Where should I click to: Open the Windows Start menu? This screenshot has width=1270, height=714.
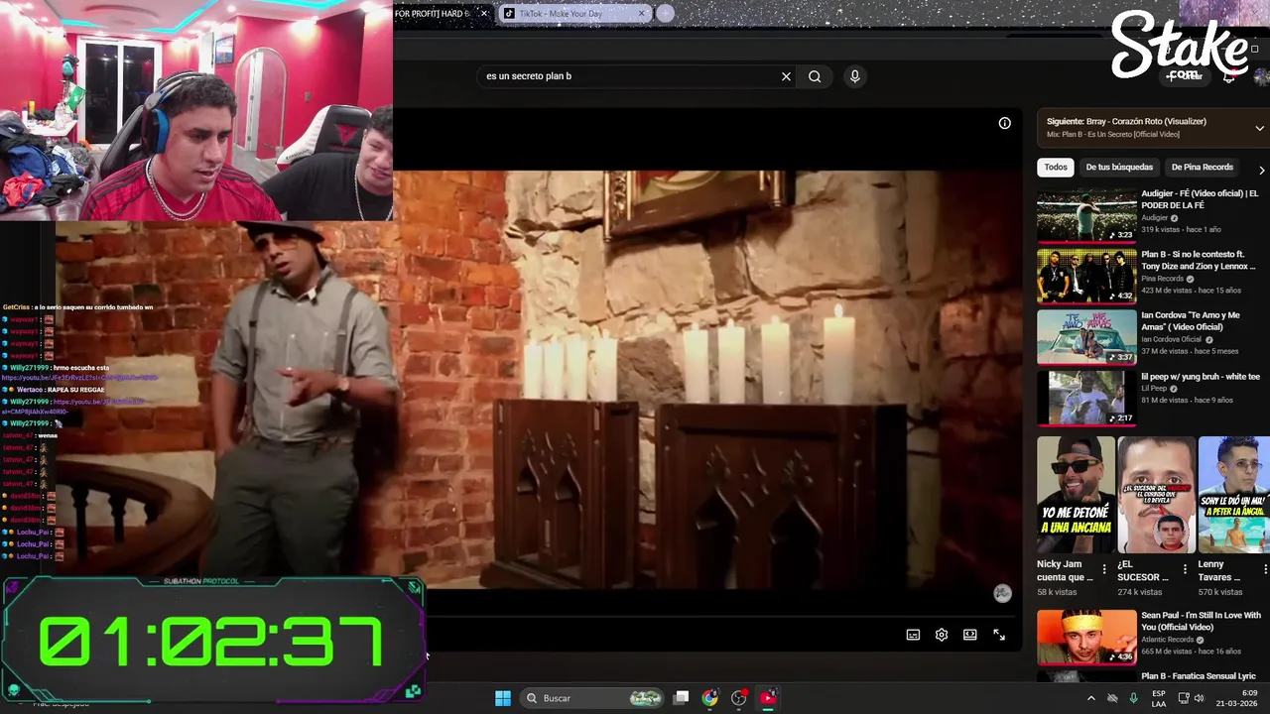[503, 698]
